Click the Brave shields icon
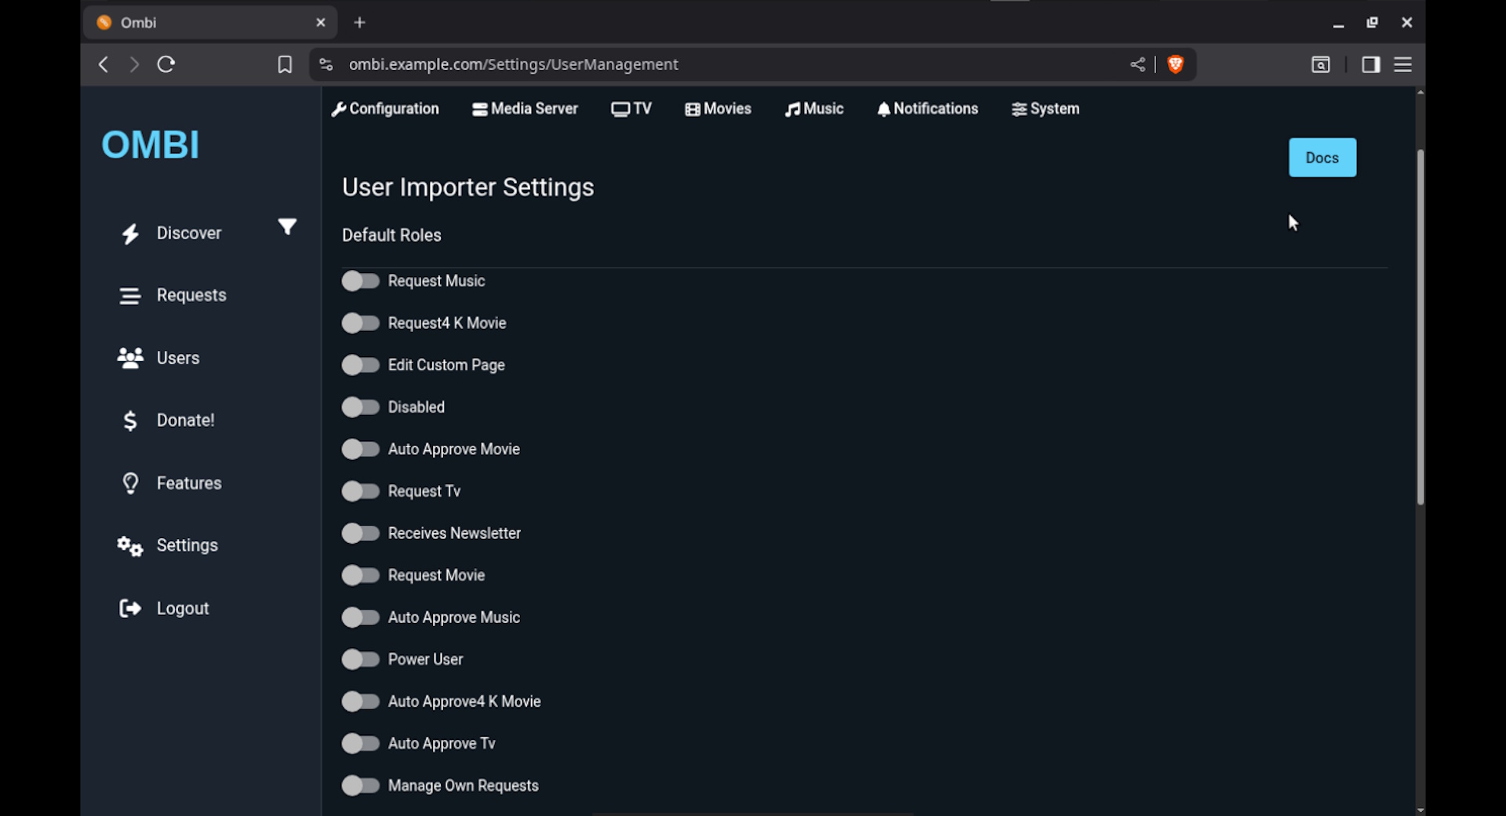The height and width of the screenshot is (816, 1506). point(1175,64)
